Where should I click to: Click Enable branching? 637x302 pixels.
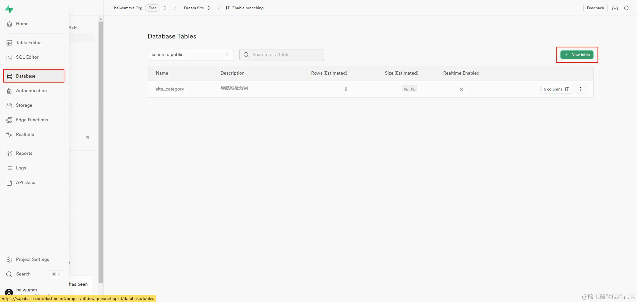click(x=245, y=8)
